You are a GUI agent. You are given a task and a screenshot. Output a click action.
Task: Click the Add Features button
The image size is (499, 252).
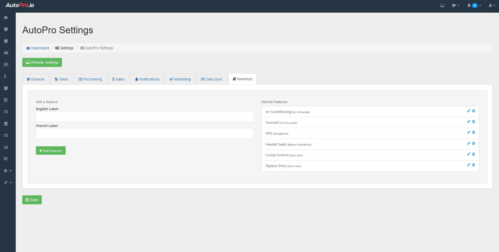coord(51,151)
